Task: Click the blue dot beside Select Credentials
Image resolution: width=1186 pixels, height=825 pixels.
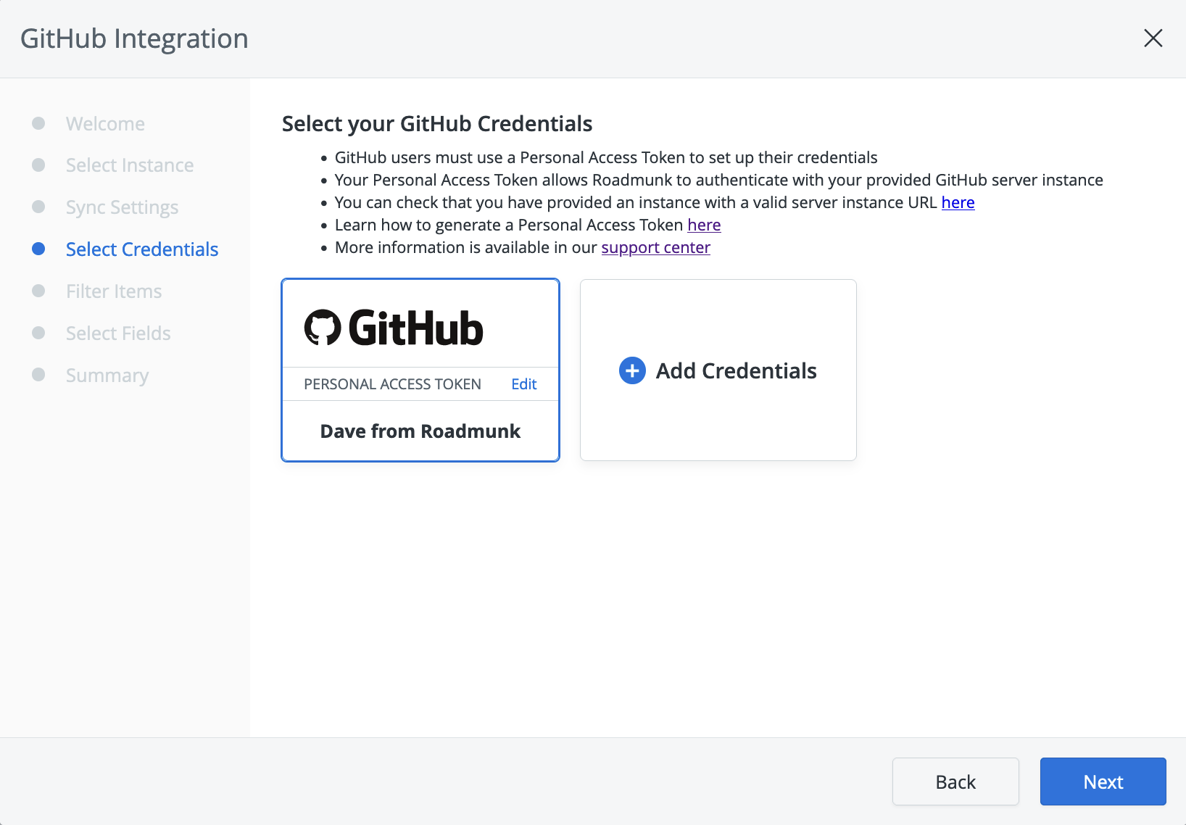Action: 39,249
